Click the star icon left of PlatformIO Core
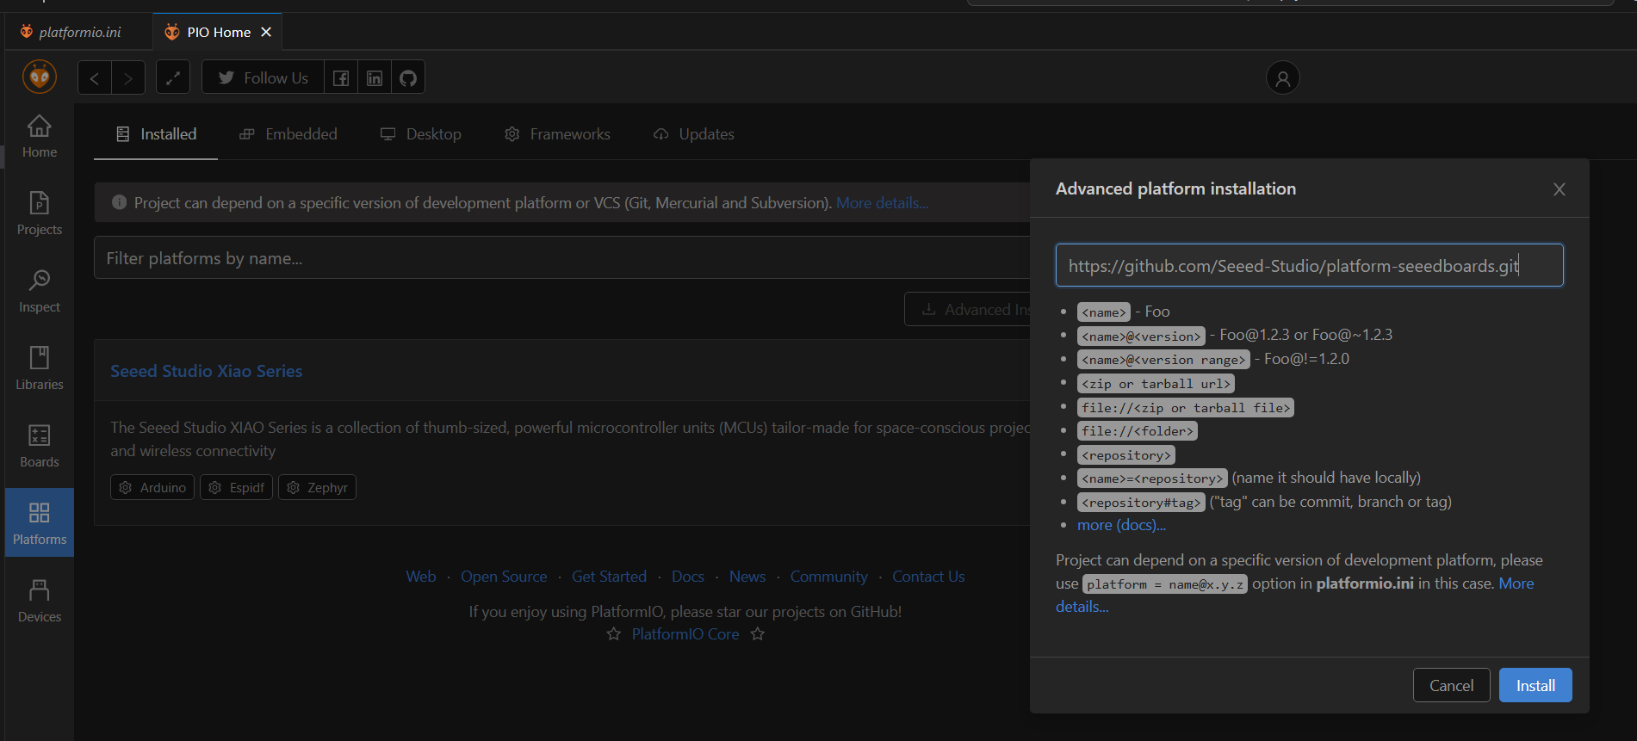1637x741 pixels. [x=614, y=634]
